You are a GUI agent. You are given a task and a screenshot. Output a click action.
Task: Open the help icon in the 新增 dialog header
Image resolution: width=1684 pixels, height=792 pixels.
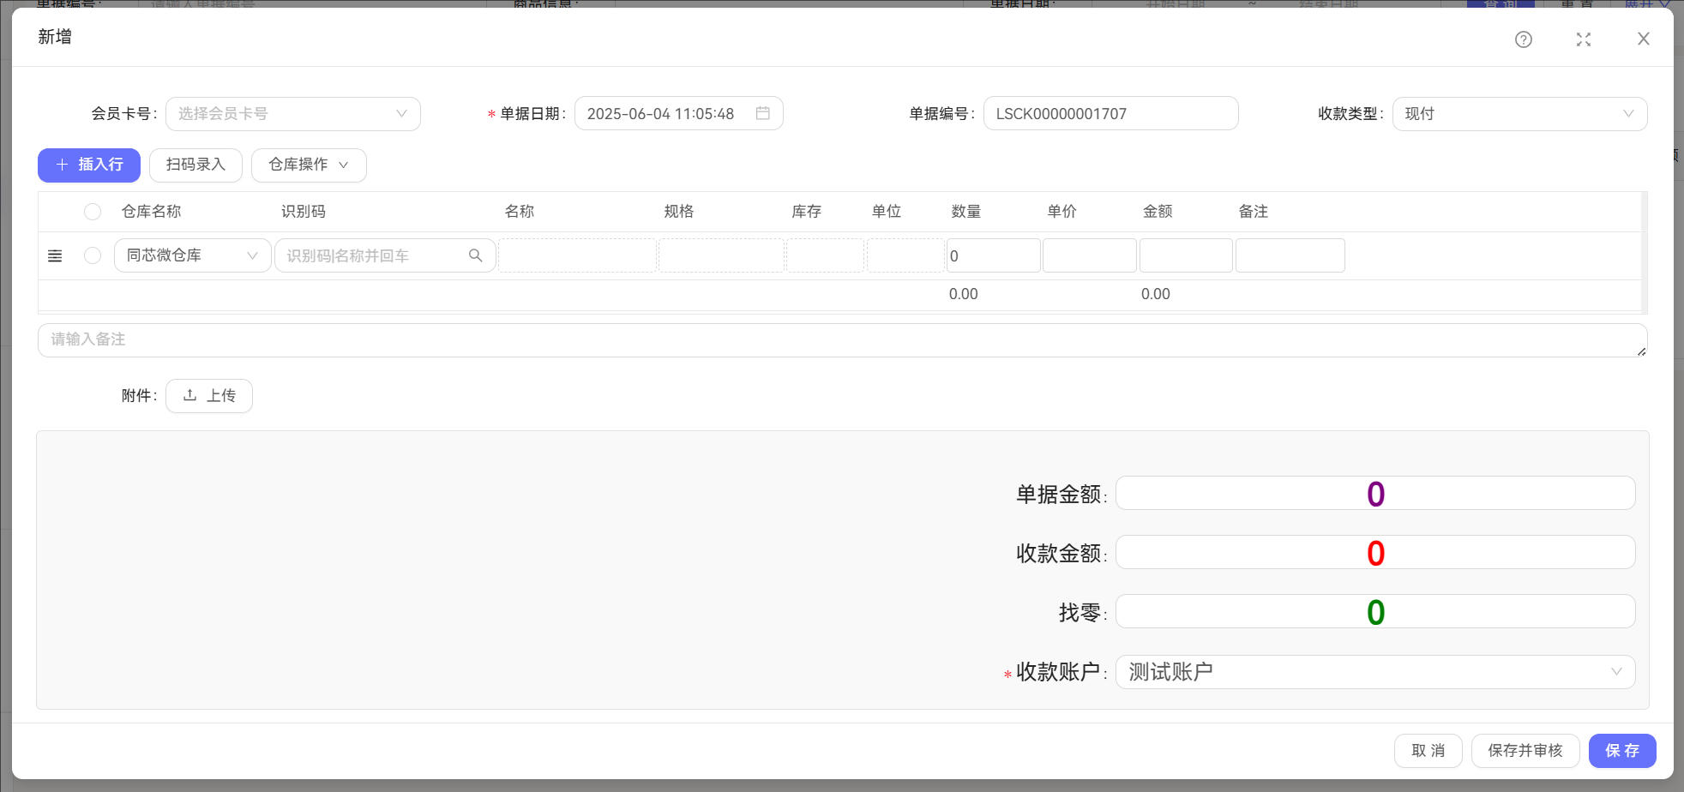click(1524, 39)
